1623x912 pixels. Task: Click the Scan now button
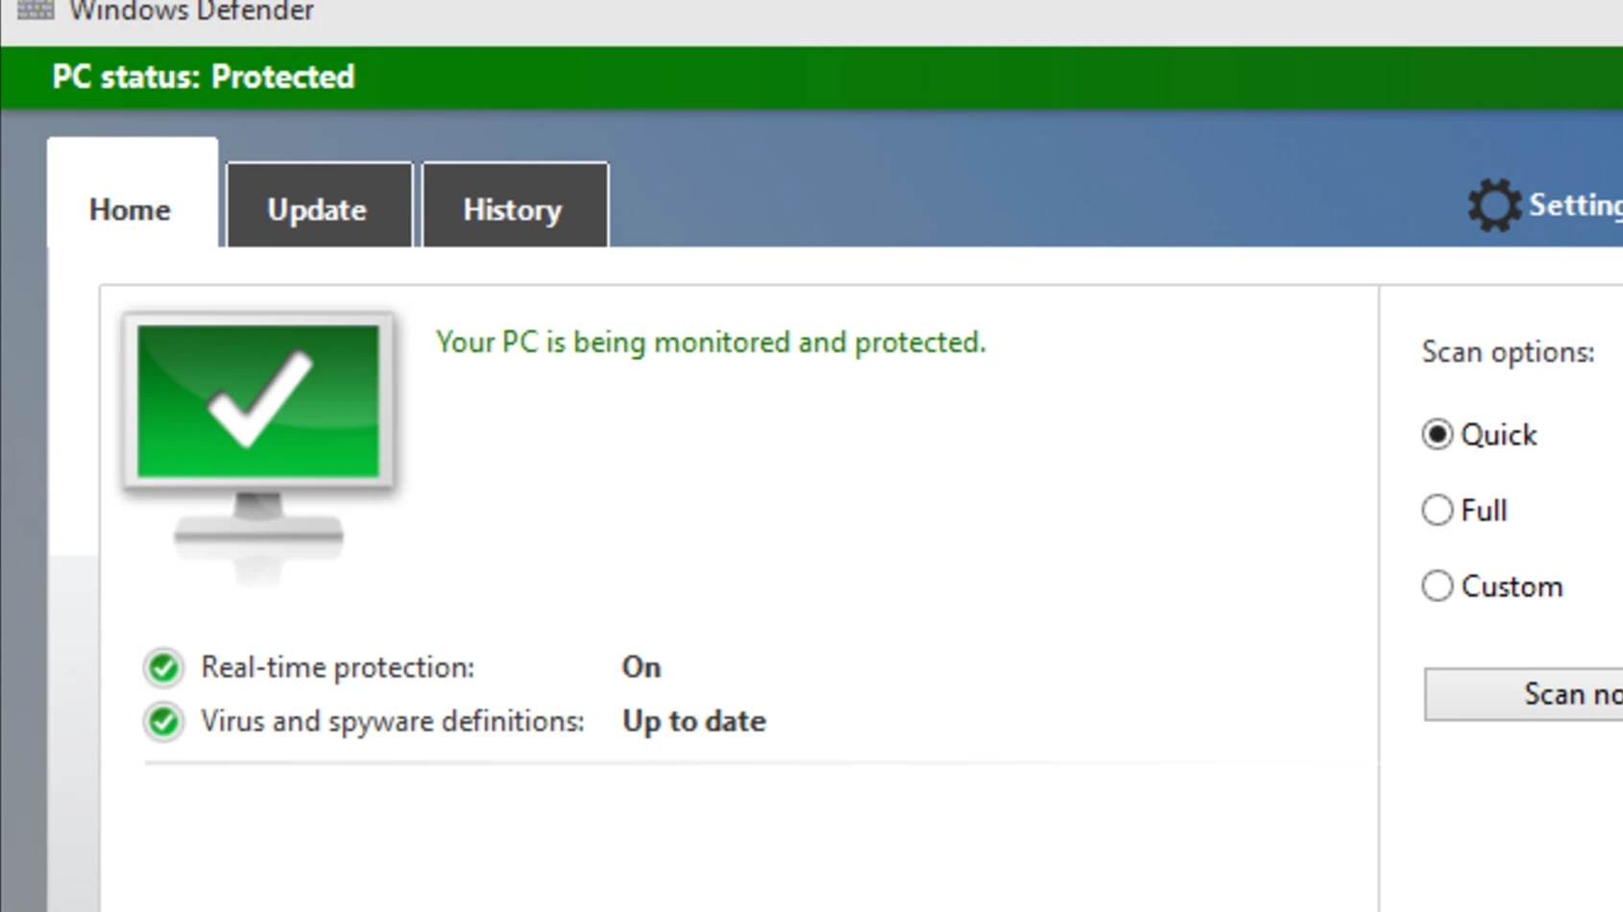coord(1523,694)
